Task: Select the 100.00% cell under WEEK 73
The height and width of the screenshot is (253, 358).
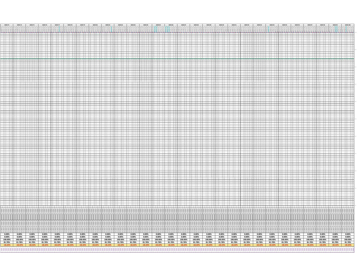Action: pos(7,239)
